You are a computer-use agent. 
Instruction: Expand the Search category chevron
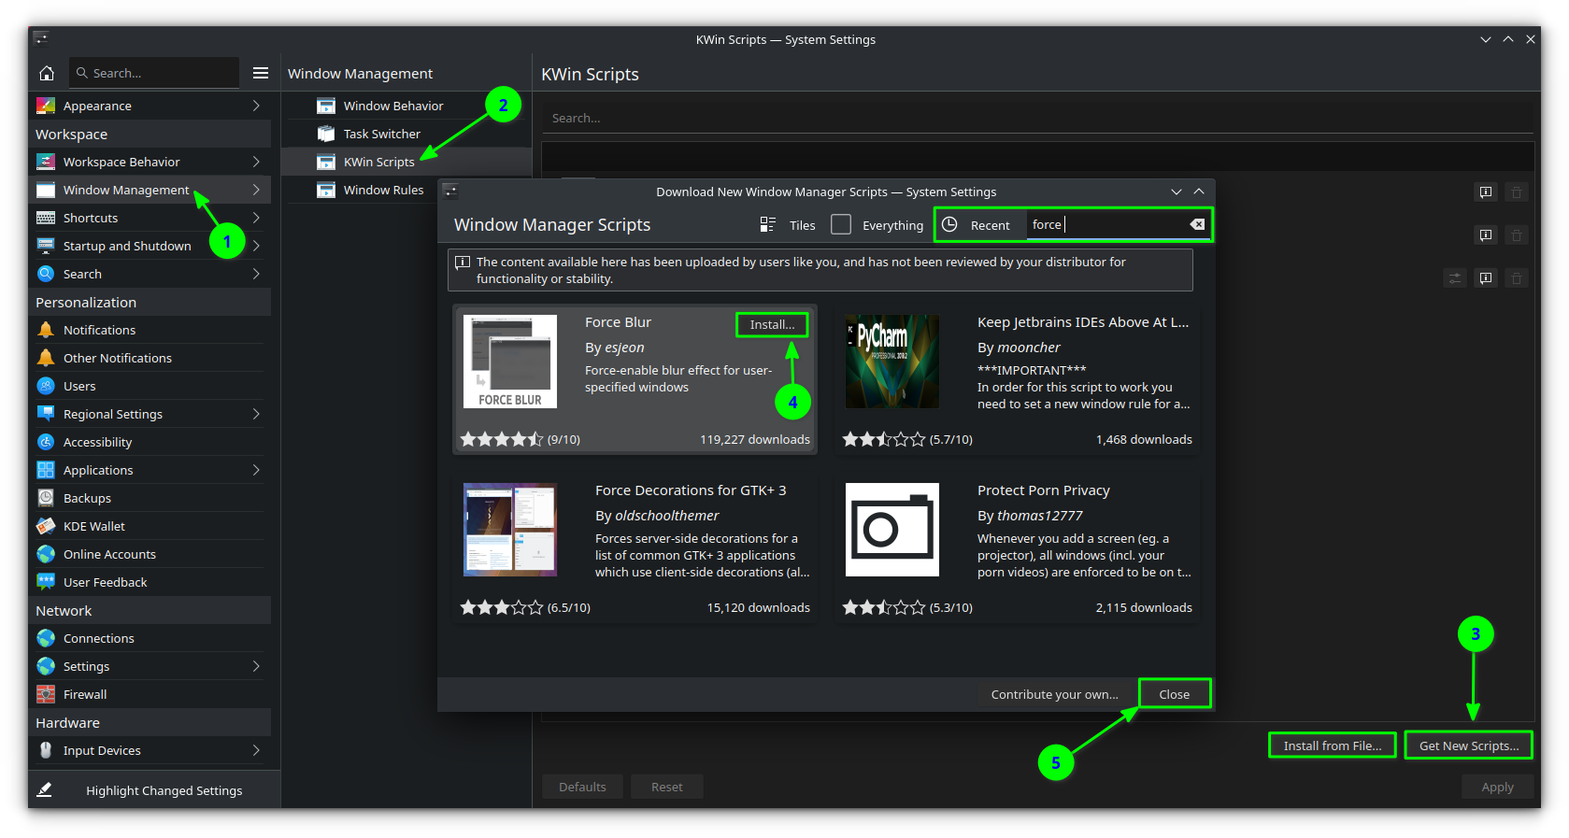tap(256, 274)
